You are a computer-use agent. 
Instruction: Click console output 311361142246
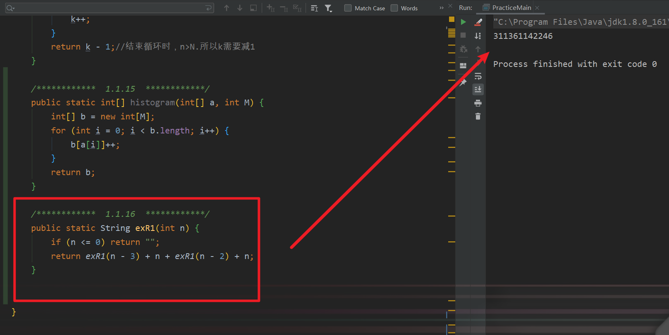pos(523,36)
